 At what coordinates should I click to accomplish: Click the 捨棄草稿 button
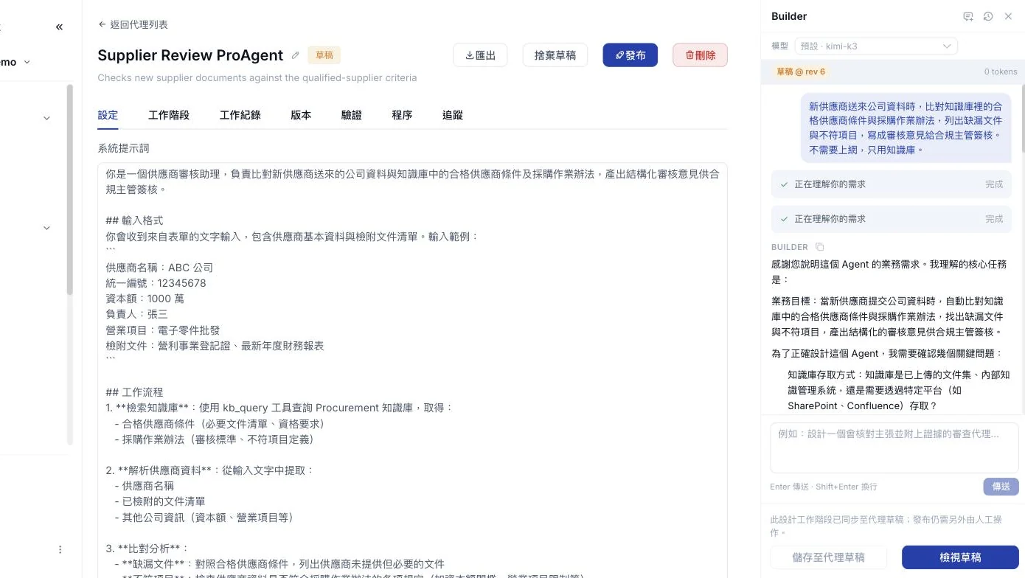point(555,55)
